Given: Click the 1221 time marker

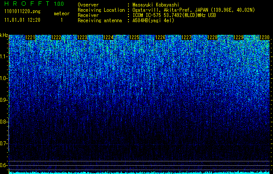Looking at the screenshot, I should [x=30, y=38].
